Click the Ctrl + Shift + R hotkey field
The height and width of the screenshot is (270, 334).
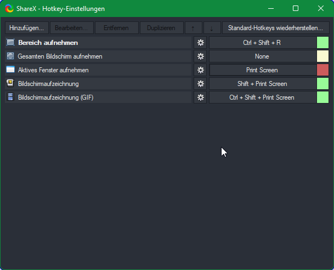(262, 43)
